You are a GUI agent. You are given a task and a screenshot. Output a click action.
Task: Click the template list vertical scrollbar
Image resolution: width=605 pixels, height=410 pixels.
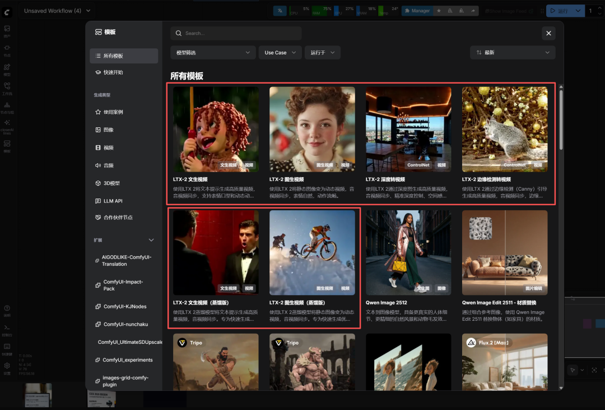coord(561,120)
